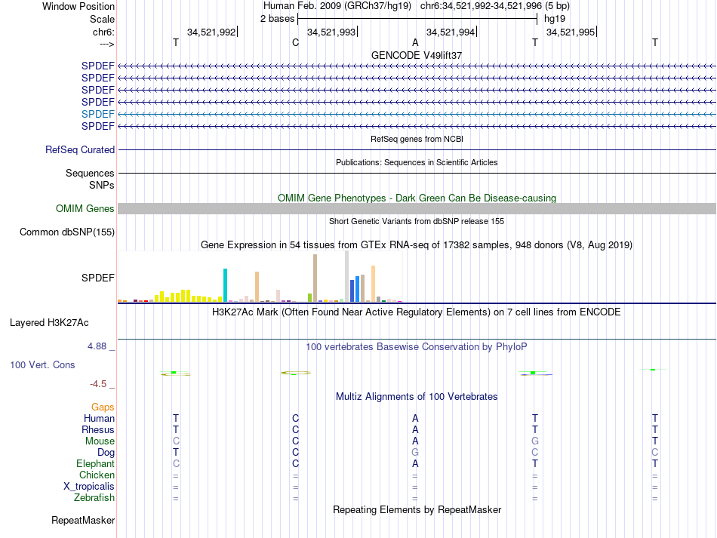This screenshot has height=538, width=717.
Task: Click Multiz Alignments of 100 Vertebrates title
Action: (417, 396)
